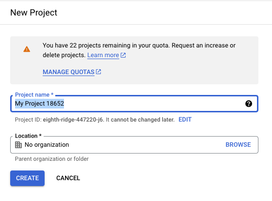Click the project ID eighth-ridge-447220-j6 text
This screenshot has width=272, height=201.
73,120
